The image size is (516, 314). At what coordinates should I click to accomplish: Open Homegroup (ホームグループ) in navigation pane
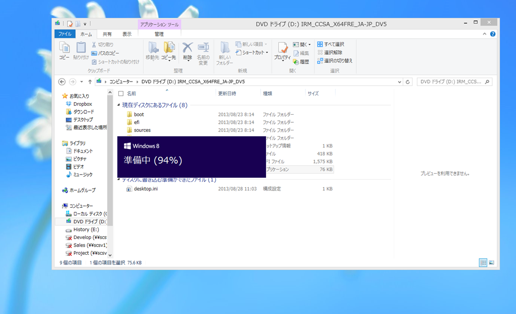tap(82, 190)
